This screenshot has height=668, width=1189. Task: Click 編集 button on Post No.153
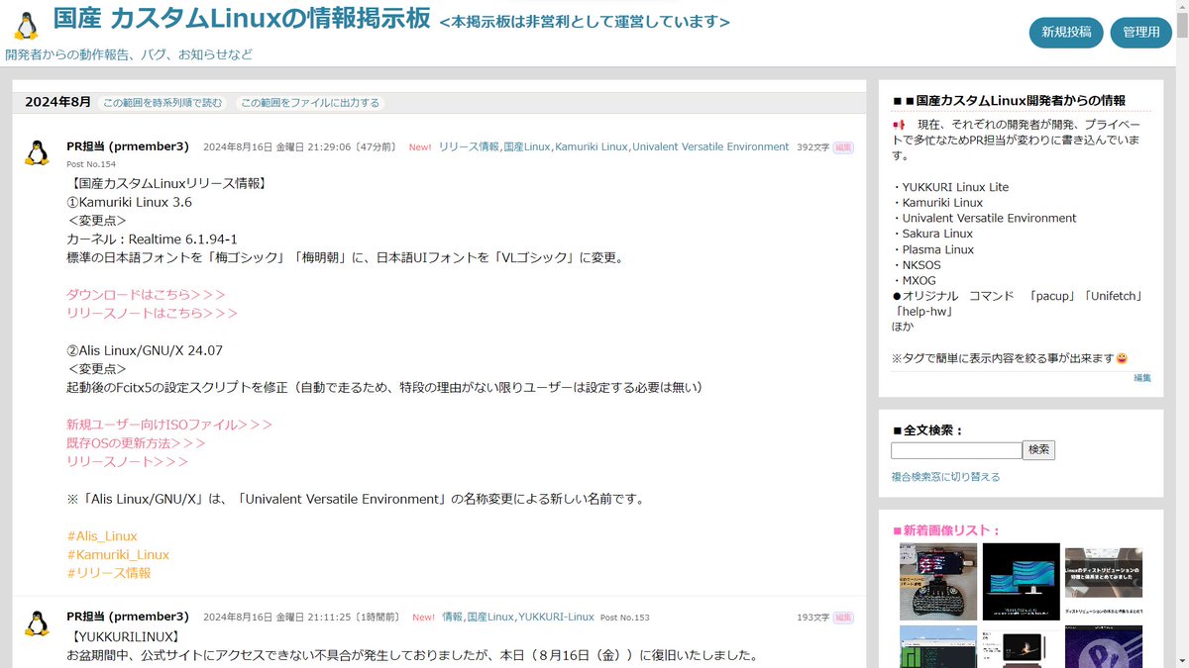(x=842, y=618)
